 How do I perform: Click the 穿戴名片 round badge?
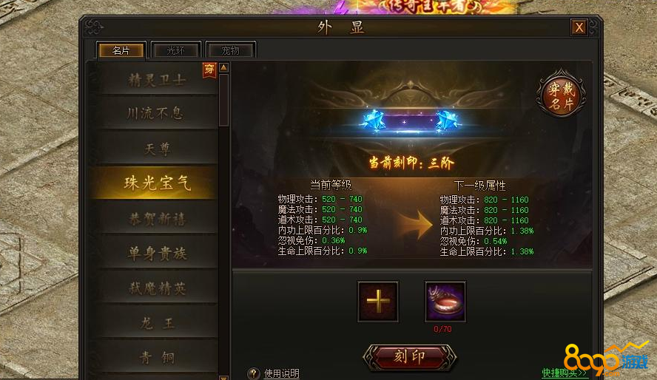tap(561, 94)
